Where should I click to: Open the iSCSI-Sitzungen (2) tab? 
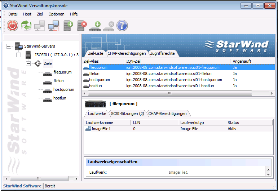[x=127, y=114]
